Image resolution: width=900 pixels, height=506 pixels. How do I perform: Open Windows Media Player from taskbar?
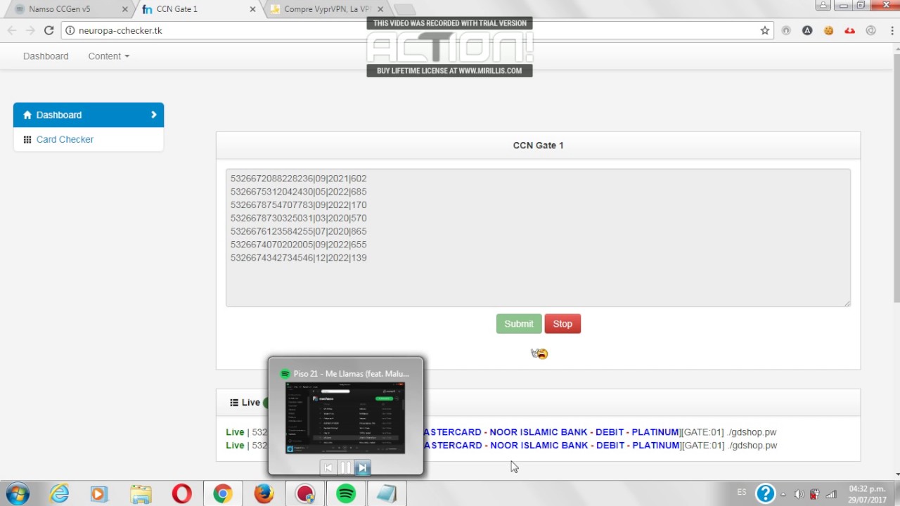(x=100, y=494)
